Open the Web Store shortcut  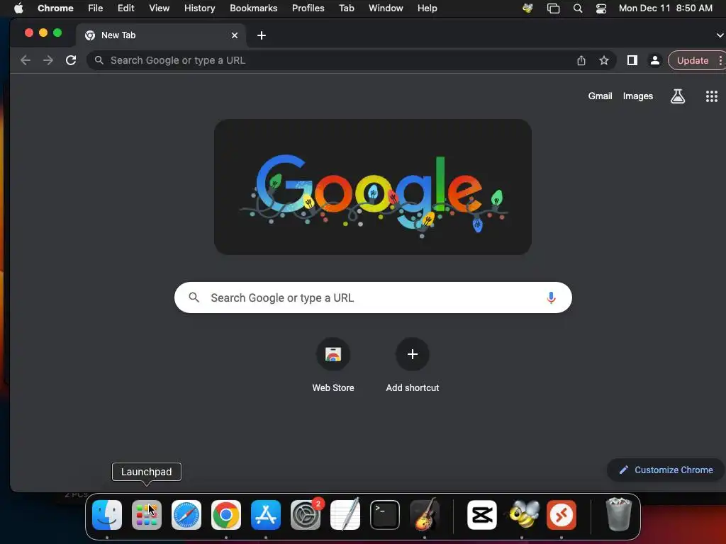point(333,365)
